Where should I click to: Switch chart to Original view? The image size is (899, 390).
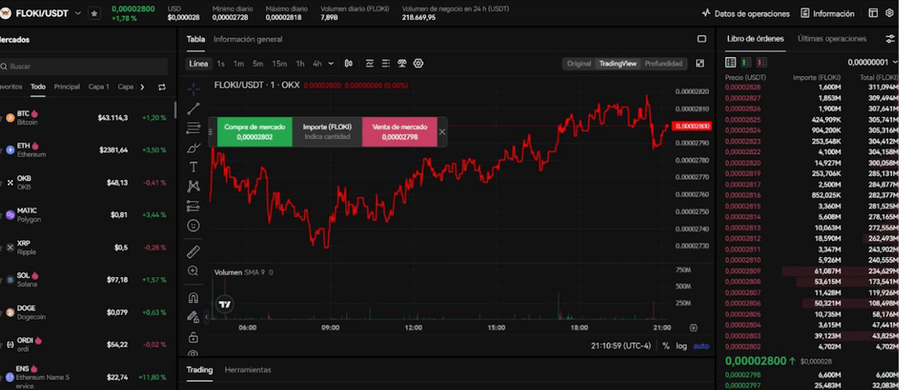pyautogui.click(x=579, y=64)
